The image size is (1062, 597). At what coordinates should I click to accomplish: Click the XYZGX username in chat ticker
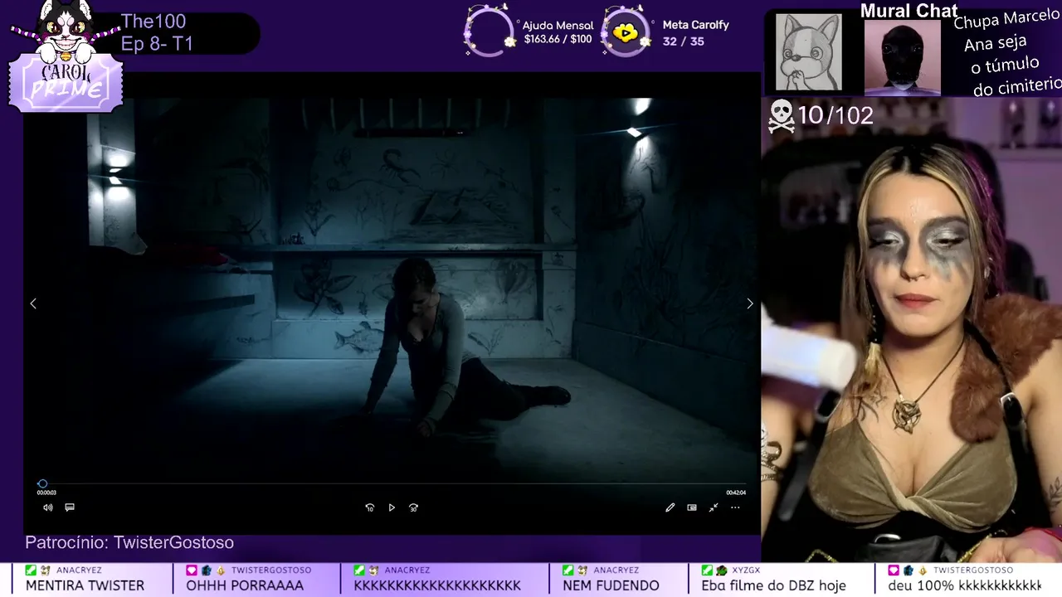[746, 570]
